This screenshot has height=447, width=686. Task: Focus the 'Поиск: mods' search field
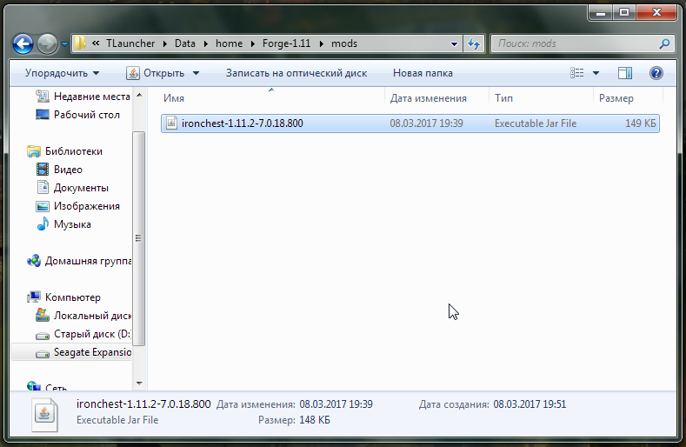[x=576, y=43]
